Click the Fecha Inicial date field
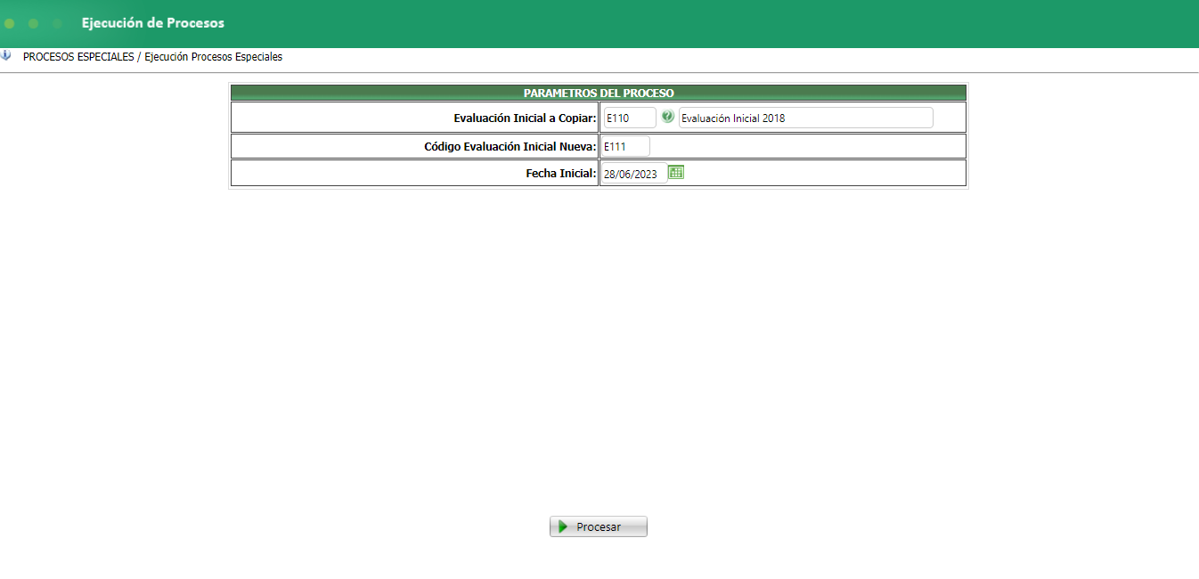 634,174
